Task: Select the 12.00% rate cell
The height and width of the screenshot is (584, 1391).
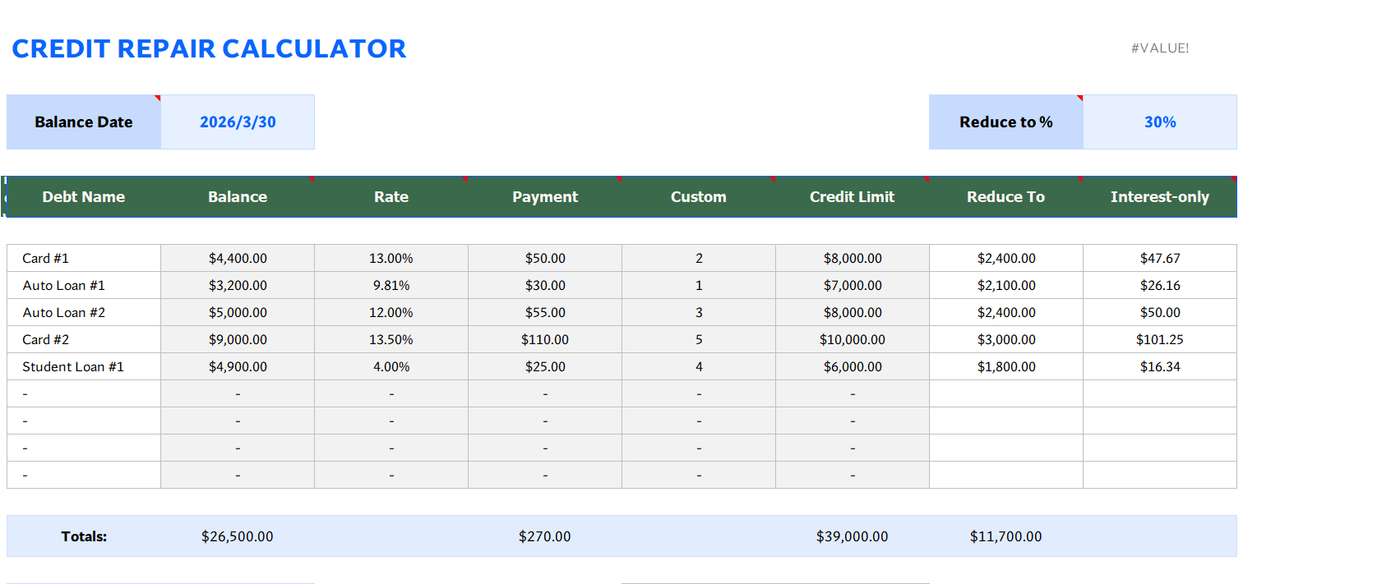Action: 391,312
